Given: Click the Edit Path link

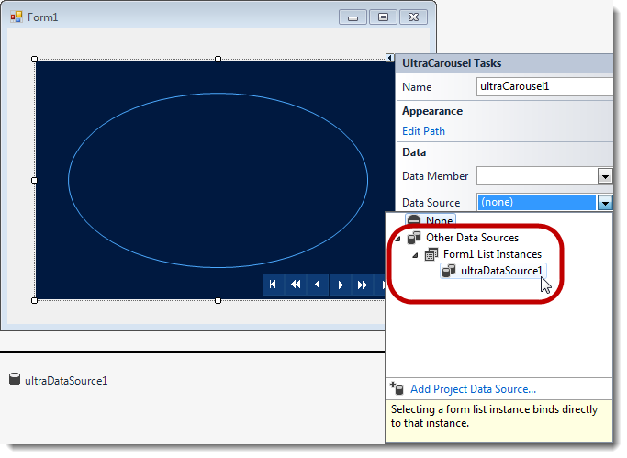Looking at the screenshot, I should (x=423, y=131).
